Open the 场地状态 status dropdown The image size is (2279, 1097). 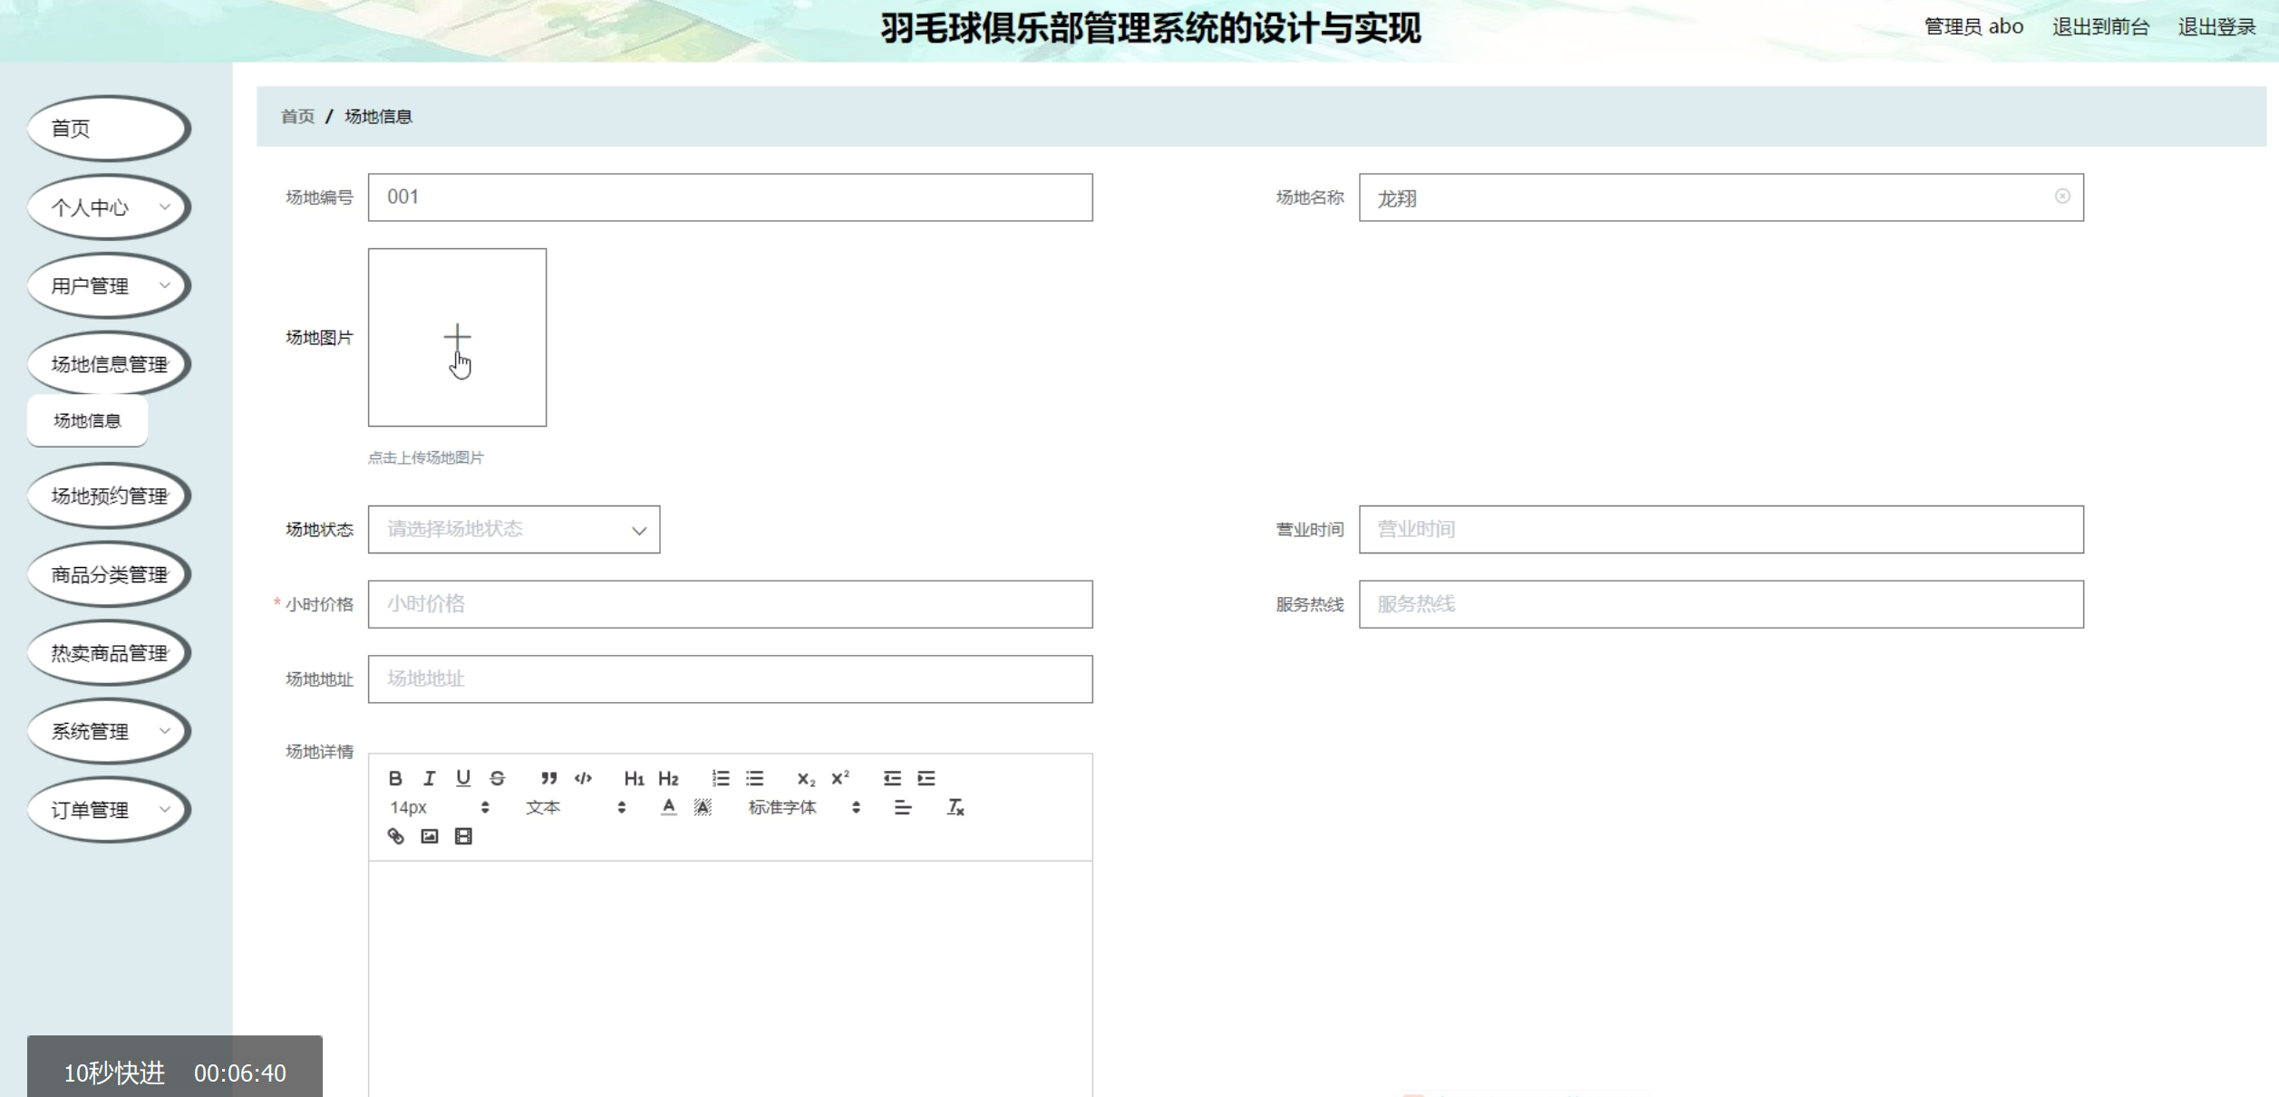(x=513, y=530)
